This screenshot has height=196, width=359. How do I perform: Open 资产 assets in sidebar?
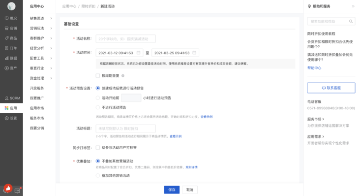[x=11, y=68]
